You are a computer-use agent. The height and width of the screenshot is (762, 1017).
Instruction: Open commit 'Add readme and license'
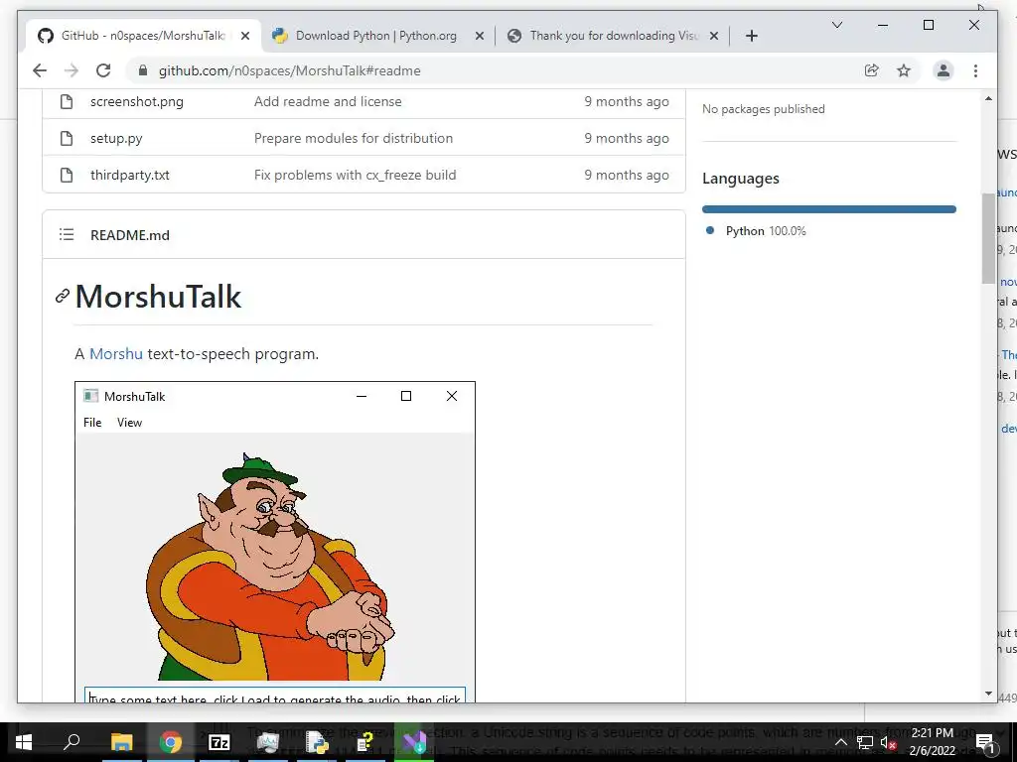[328, 102]
